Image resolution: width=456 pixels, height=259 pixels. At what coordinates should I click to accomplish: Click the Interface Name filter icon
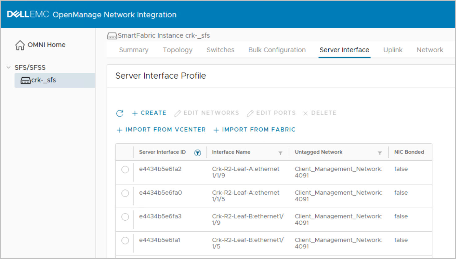(280, 153)
